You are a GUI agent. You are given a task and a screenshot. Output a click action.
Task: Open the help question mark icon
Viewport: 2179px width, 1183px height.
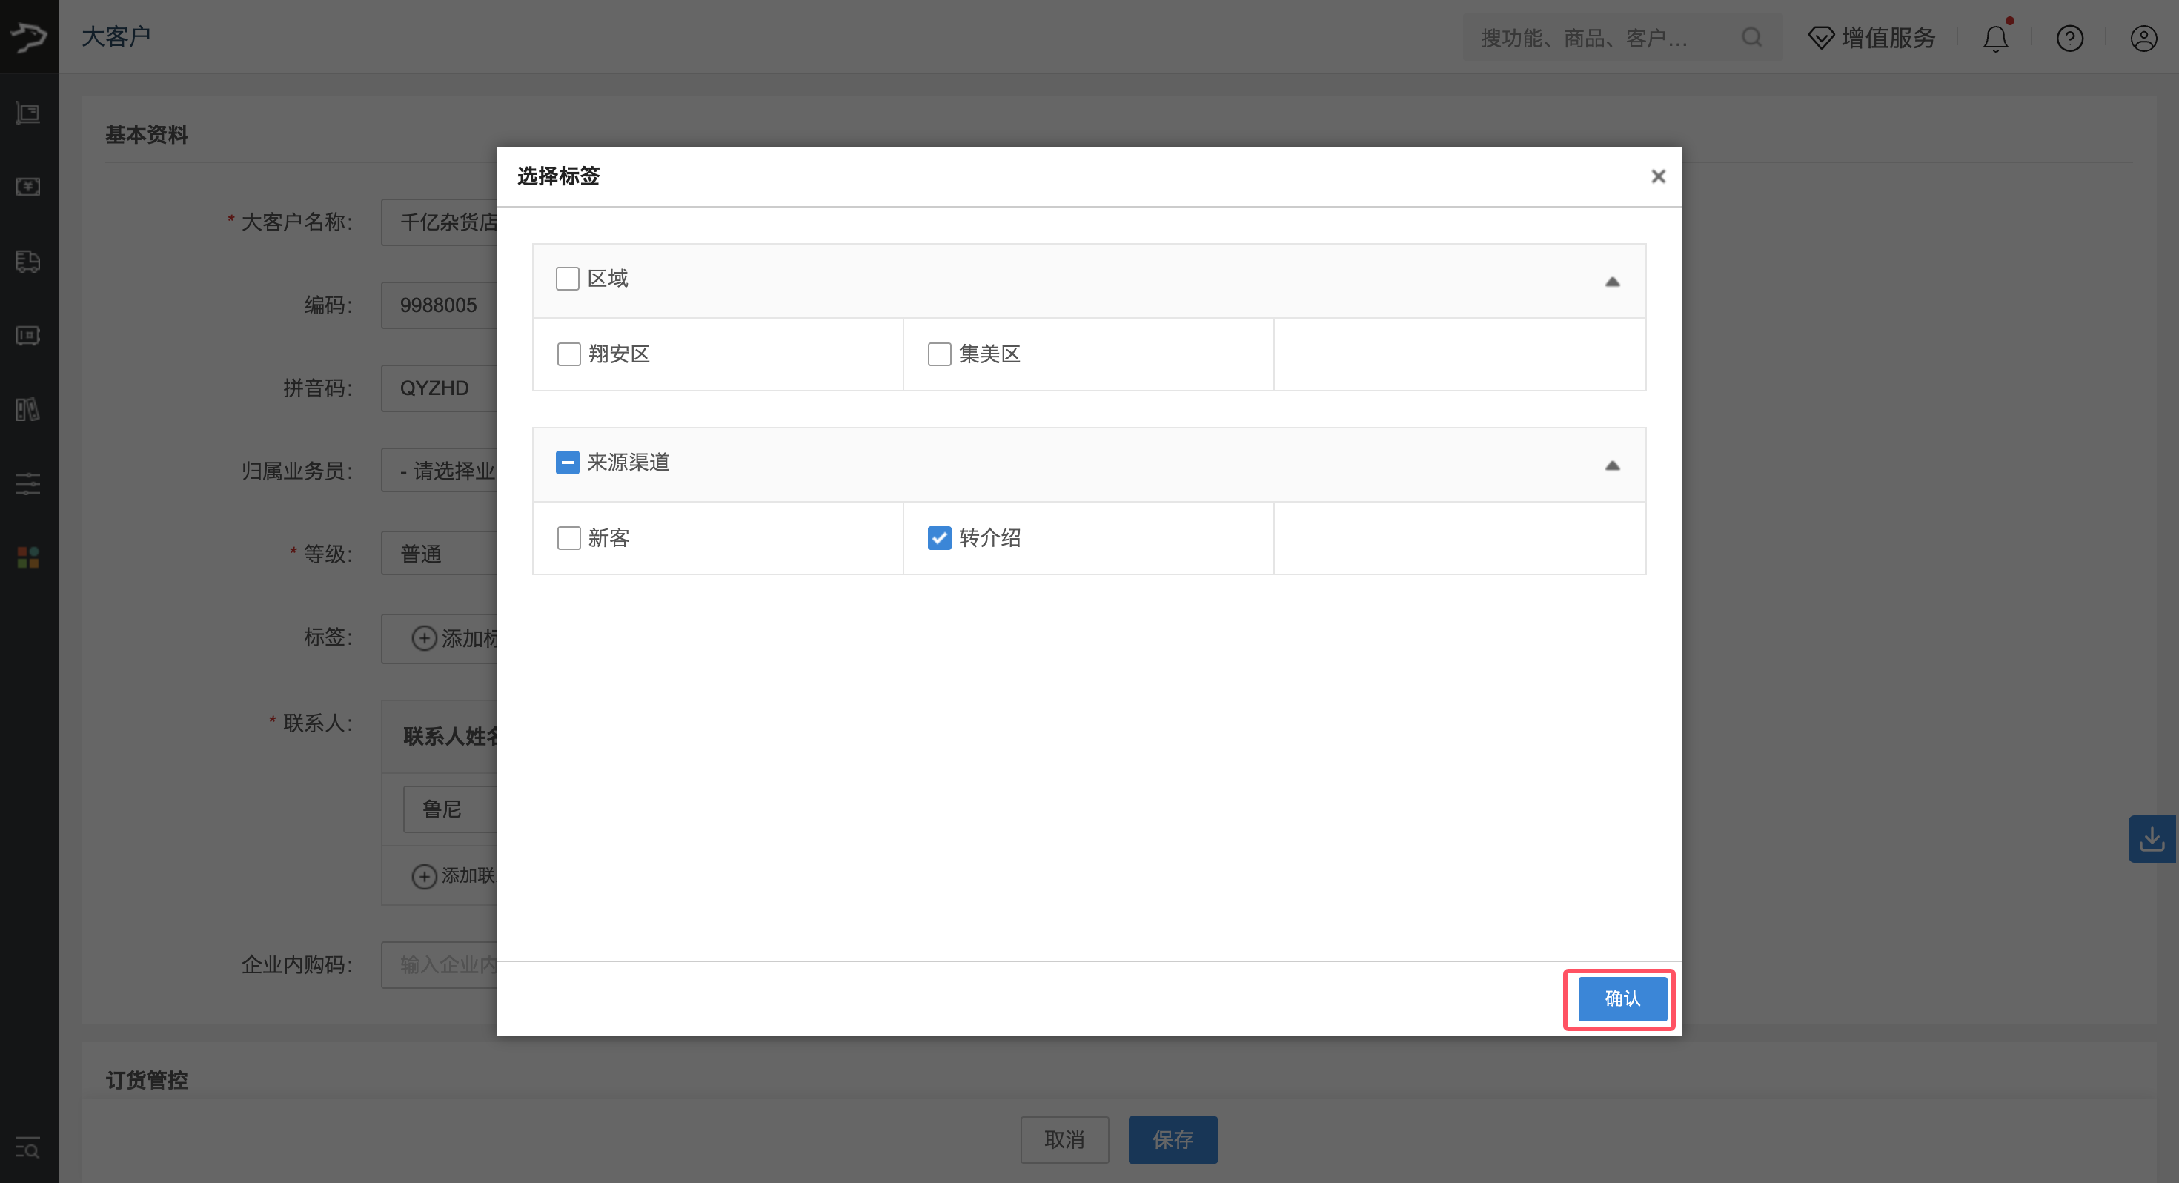tap(2069, 38)
